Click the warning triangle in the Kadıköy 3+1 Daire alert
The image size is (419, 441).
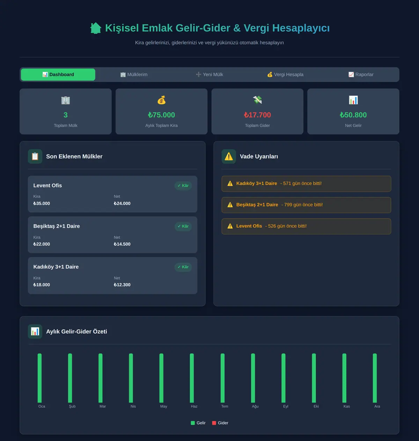coord(230,184)
